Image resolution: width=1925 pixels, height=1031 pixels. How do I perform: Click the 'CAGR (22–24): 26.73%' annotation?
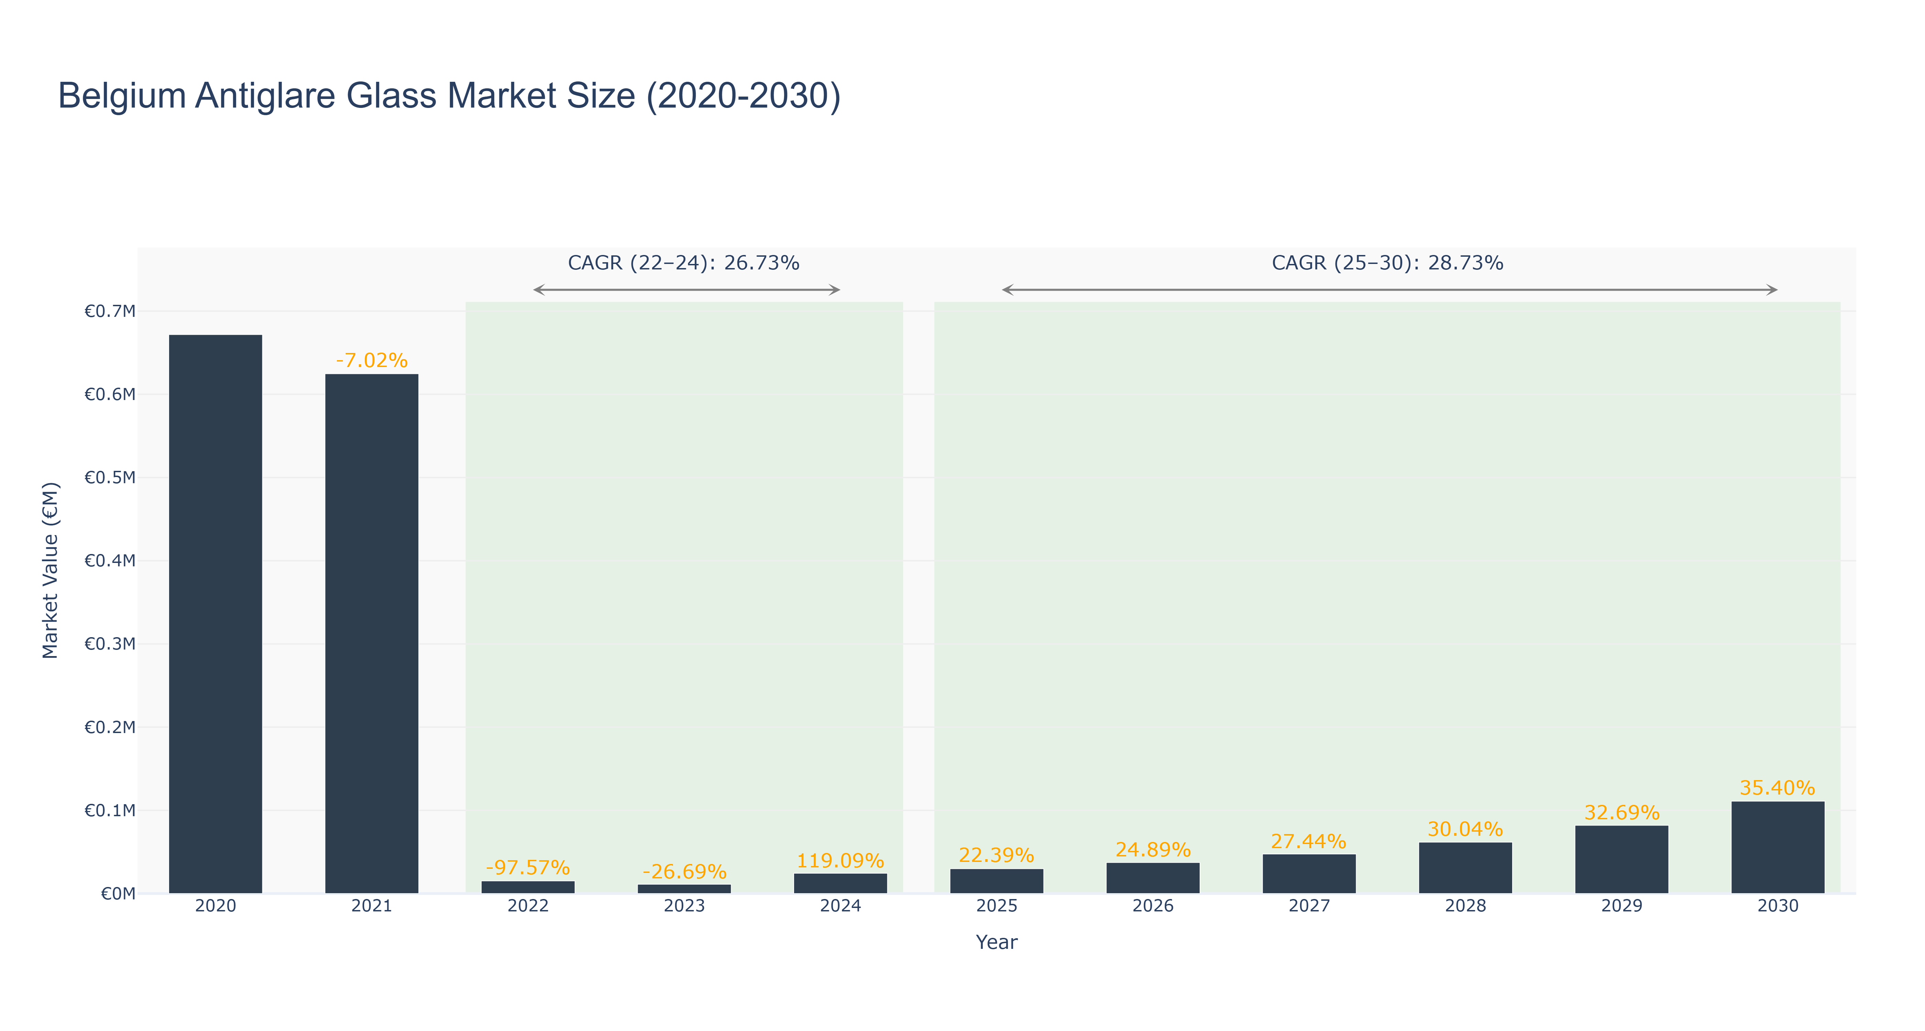click(684, 263)
